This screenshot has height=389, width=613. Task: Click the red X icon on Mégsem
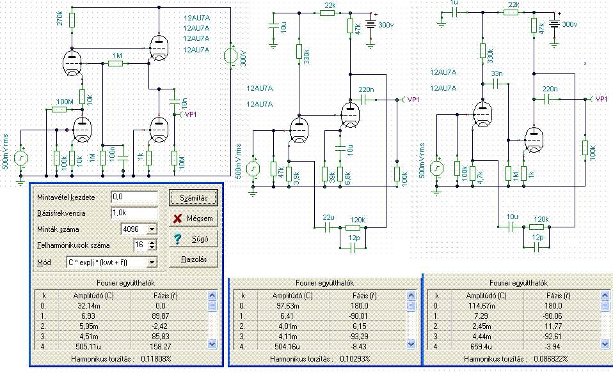[x=177, y=218]
